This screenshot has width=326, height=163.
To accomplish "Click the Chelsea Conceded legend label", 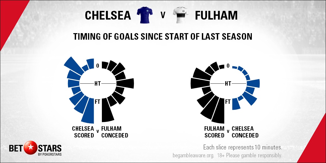I will click(x=245, y=132).
